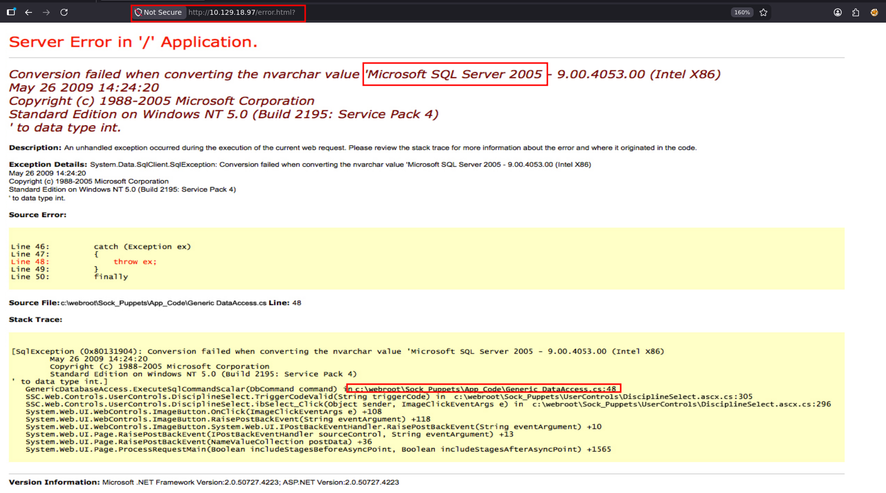The height and width of the screenshot is (493, 886).
Task: Click "catch (Exception ex)" code text
Action: coord(142,247)
